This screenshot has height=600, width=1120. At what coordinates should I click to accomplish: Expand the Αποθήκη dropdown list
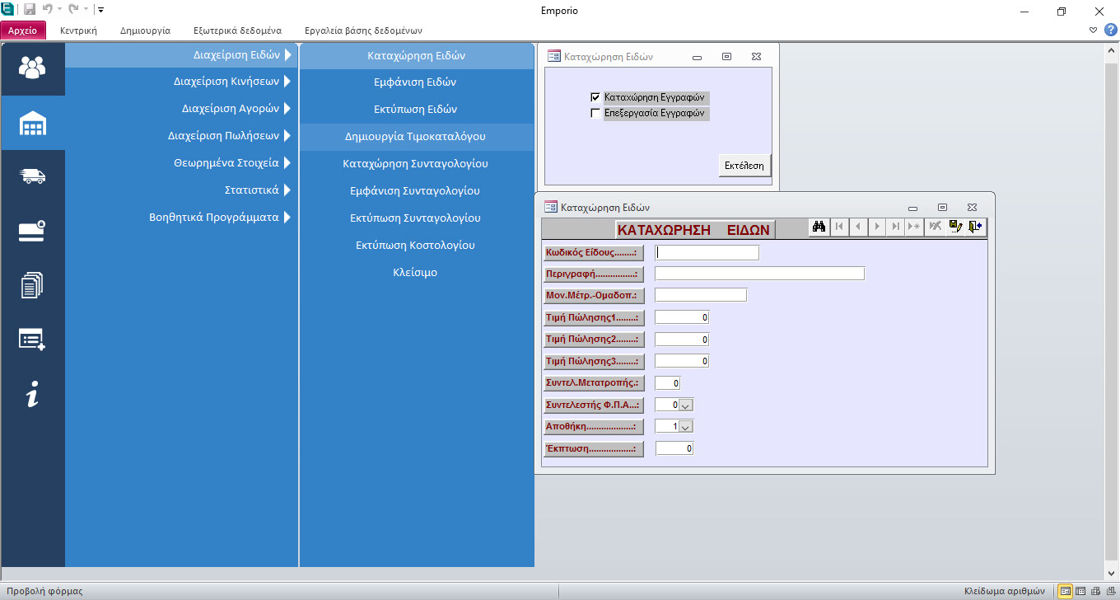point(687,427)
